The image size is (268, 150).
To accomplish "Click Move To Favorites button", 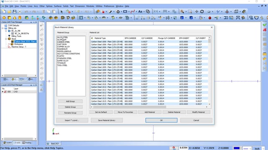I will [125, 112].
